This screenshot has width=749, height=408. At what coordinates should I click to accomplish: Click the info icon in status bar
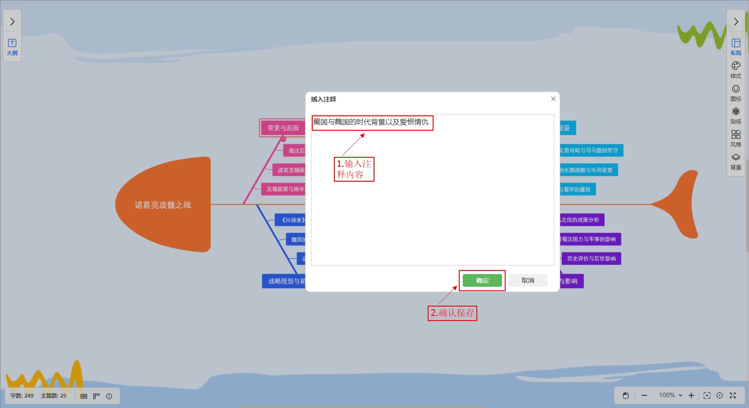tap(109, 396)
